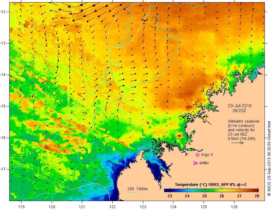The width and height of the screenshot is (271, 210).
Task: Click the latitude label -17
Action: tap(3, 169)
